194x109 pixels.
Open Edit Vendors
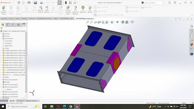tap(90, 9)
